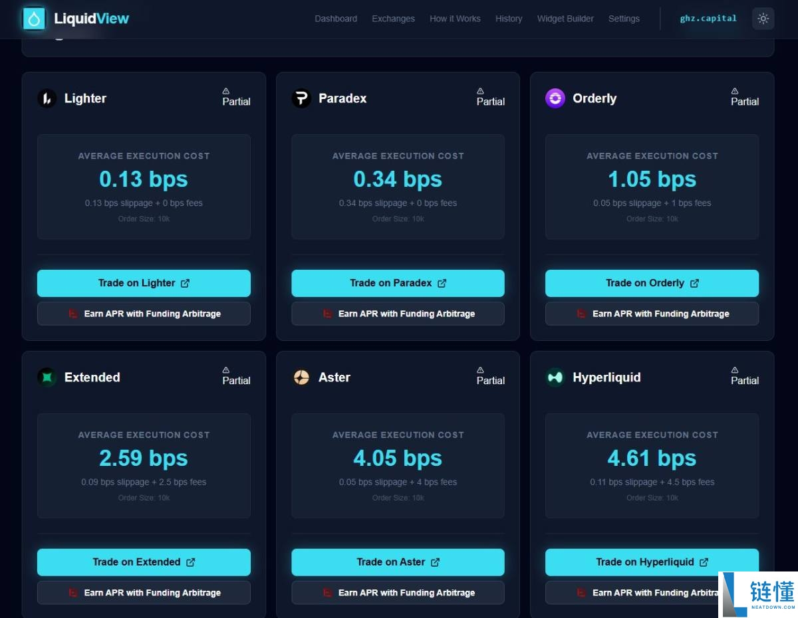
Task: Click Earn APR with Funding Arbitrage under Extended
Action: click(x=144, y=593)
